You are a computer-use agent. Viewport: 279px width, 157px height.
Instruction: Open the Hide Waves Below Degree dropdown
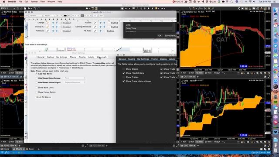(74, 78)
